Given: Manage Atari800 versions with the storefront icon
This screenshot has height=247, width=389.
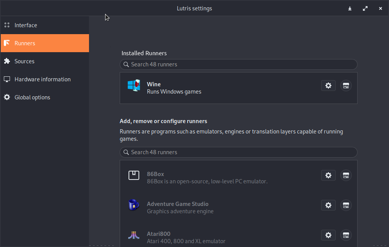Looking at the screenshot, I should click(346, 235).
